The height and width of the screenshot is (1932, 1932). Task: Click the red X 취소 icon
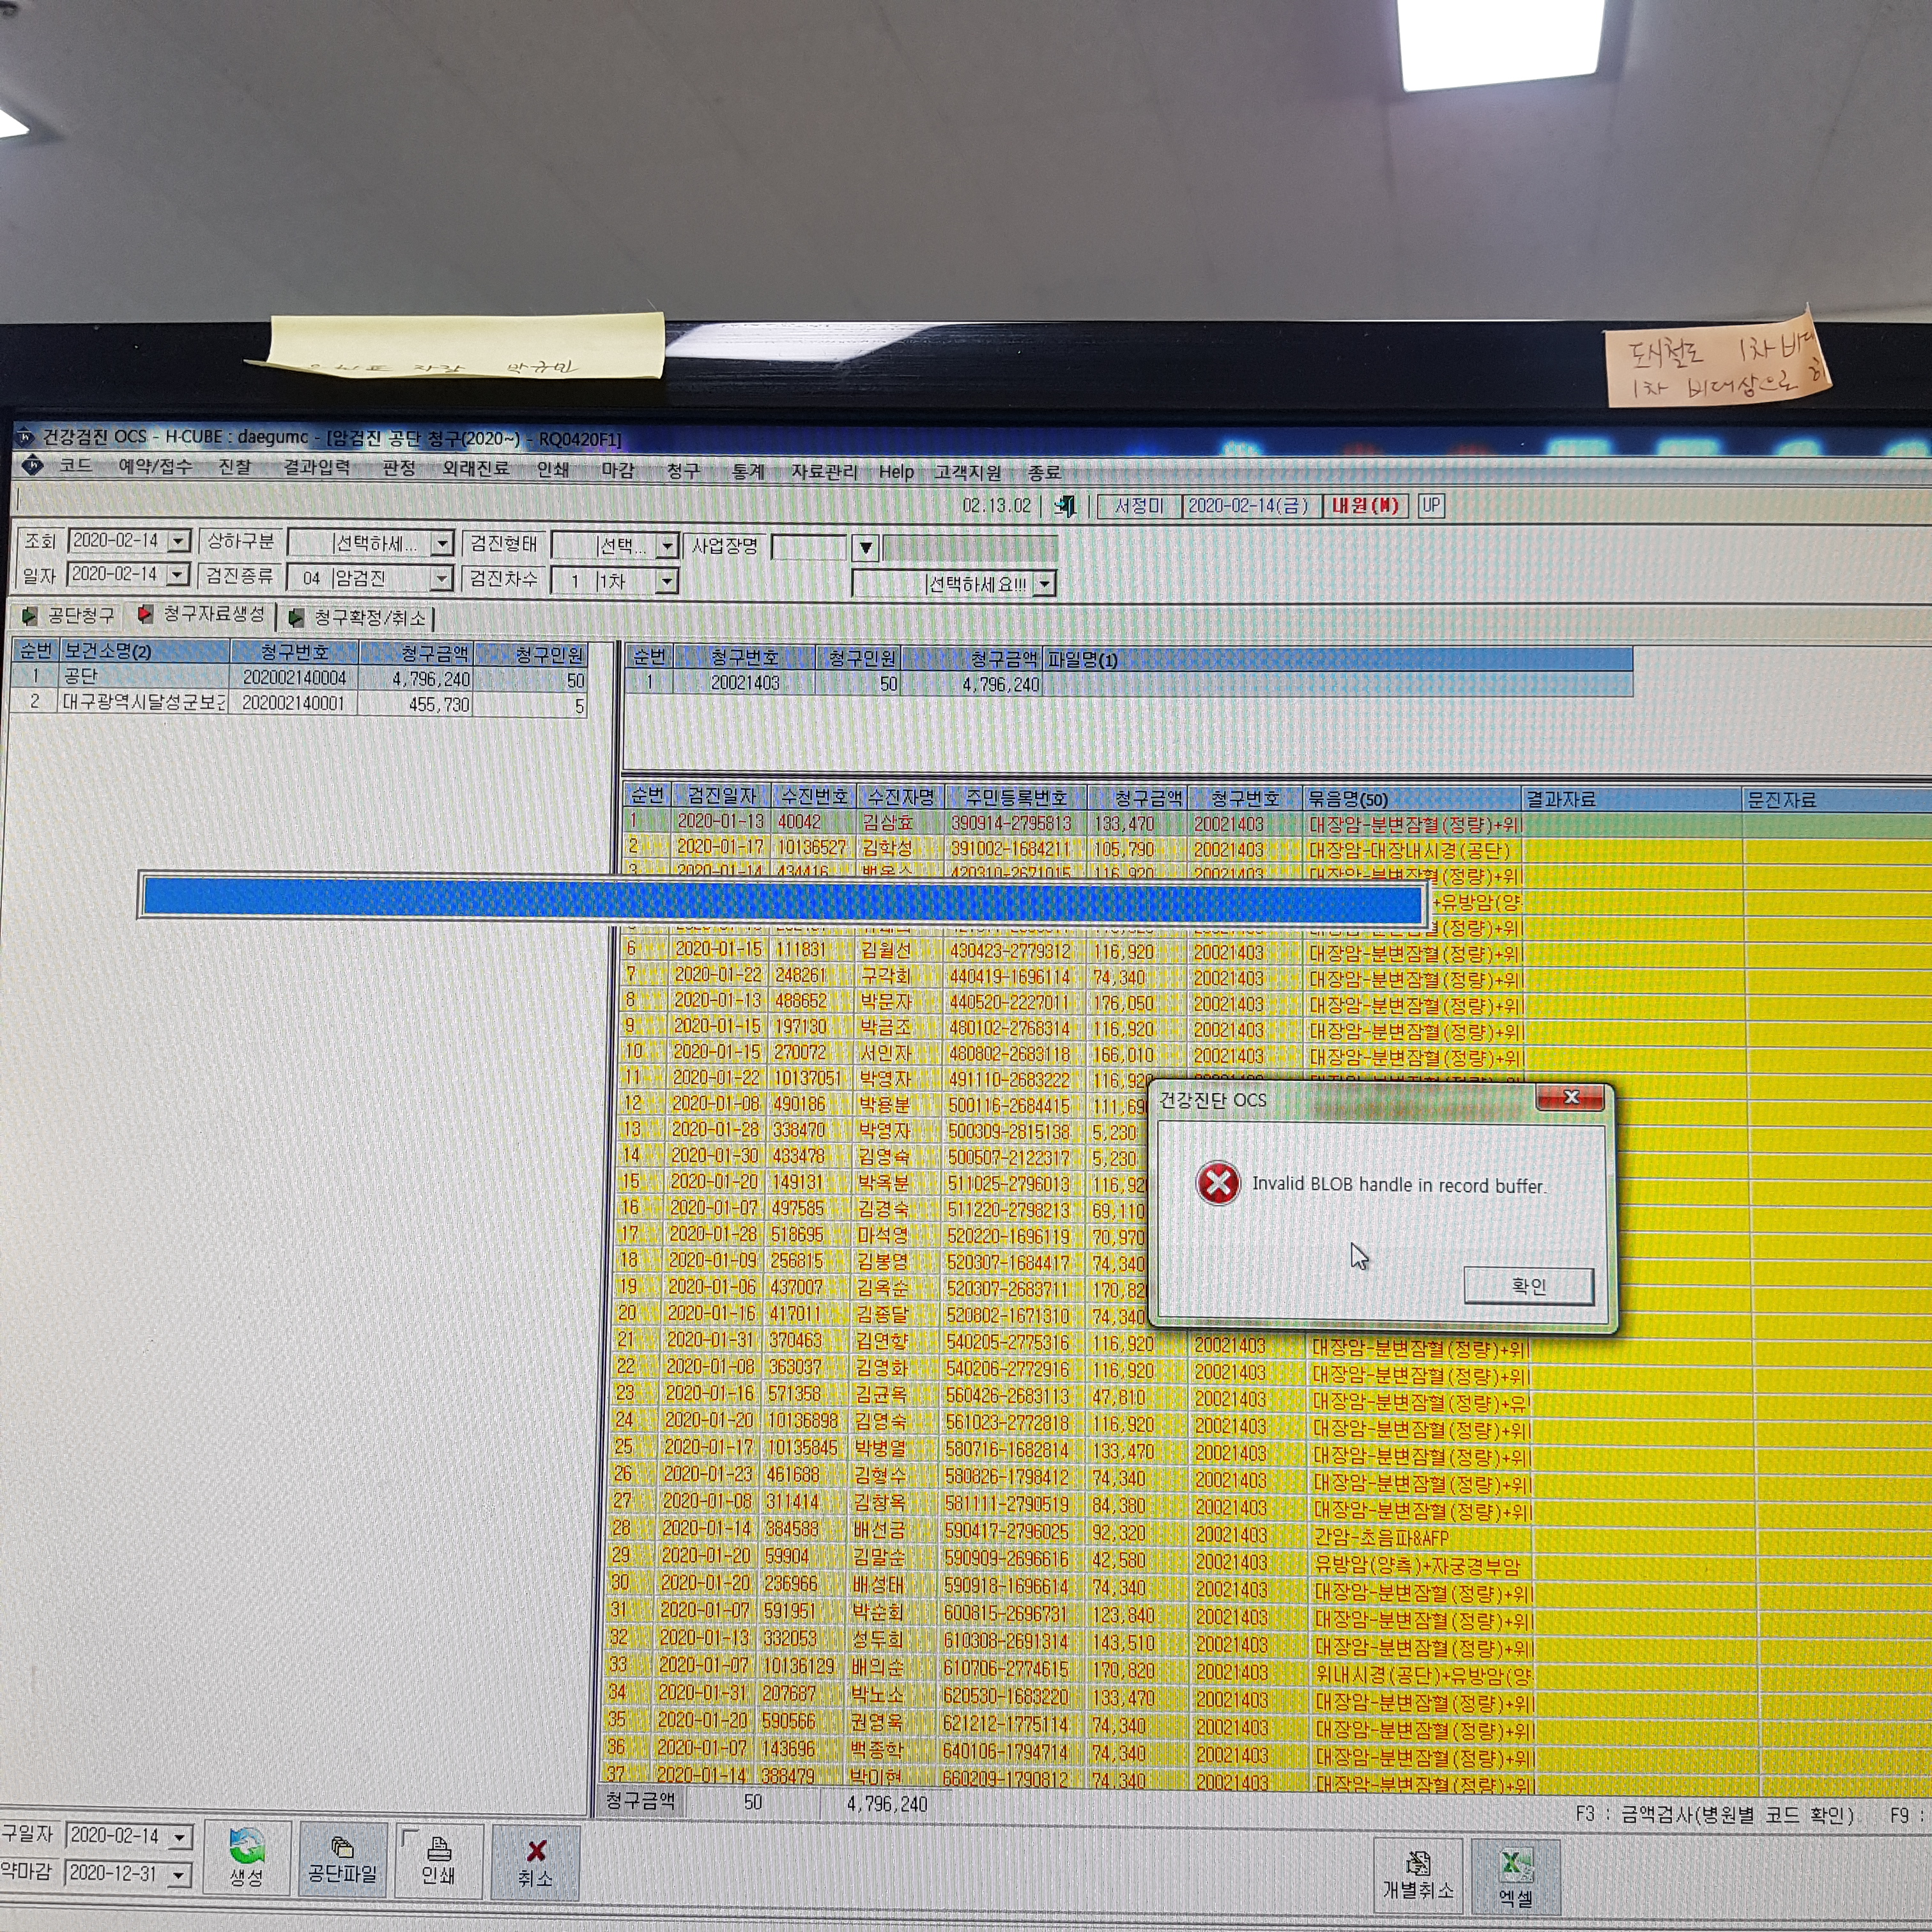point(536,1851)
